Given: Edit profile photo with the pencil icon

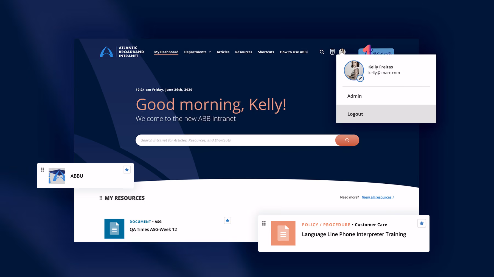Looking at the screenshot, I should (x=360, y=79).
